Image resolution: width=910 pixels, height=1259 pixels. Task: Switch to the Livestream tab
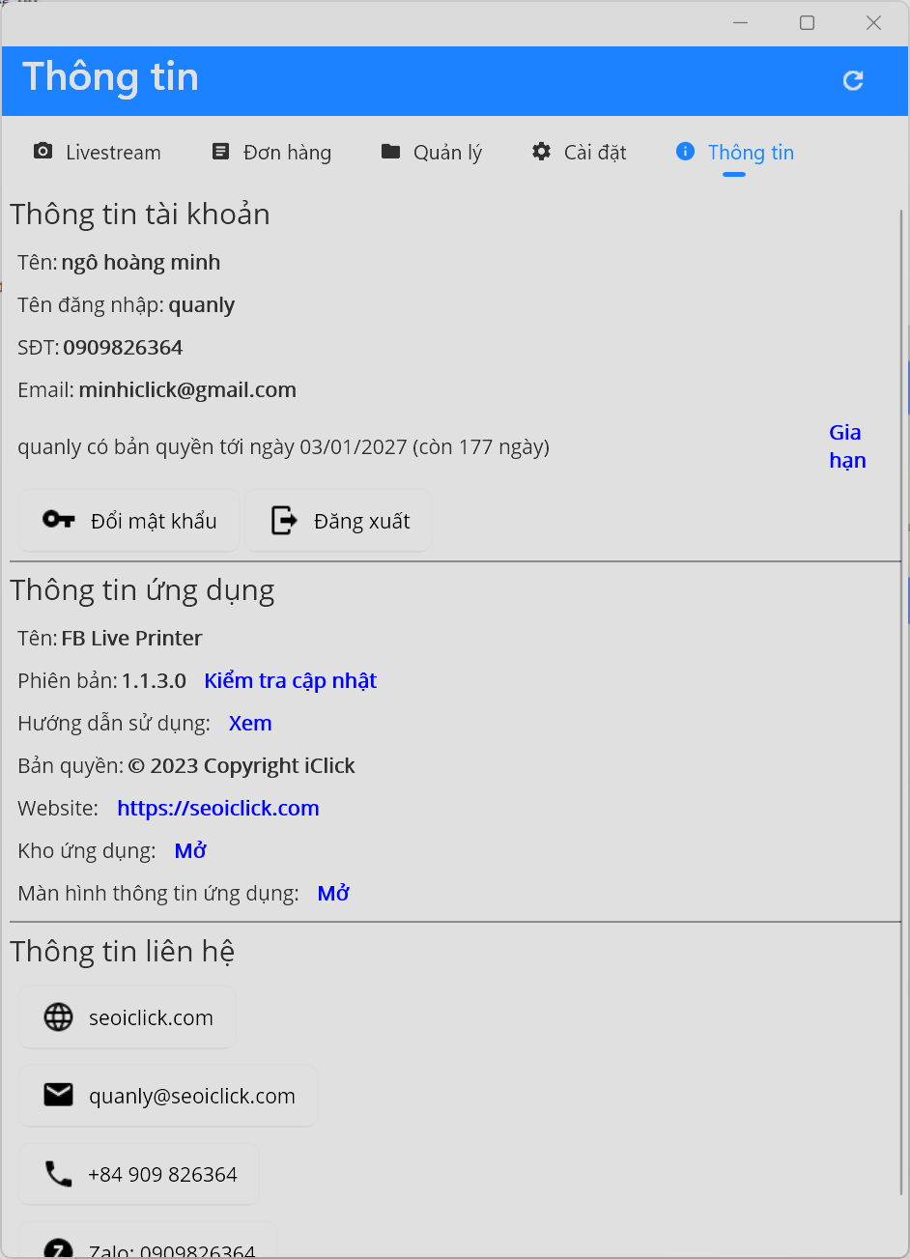coord(98,152)
